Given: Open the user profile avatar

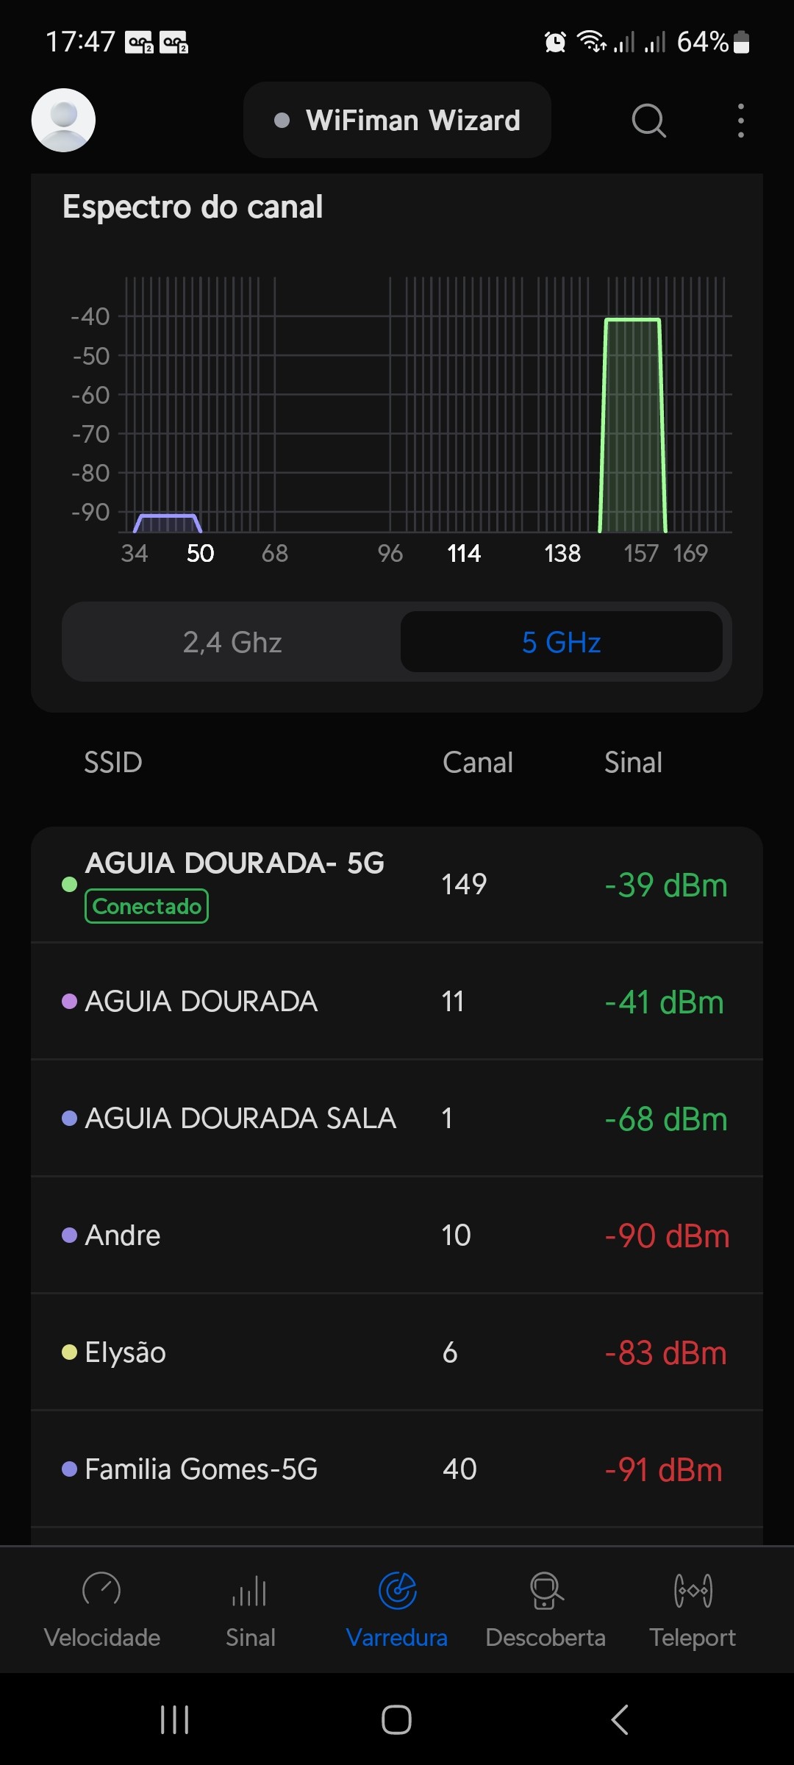Looking at the screenshot, I should coord(63,120).
